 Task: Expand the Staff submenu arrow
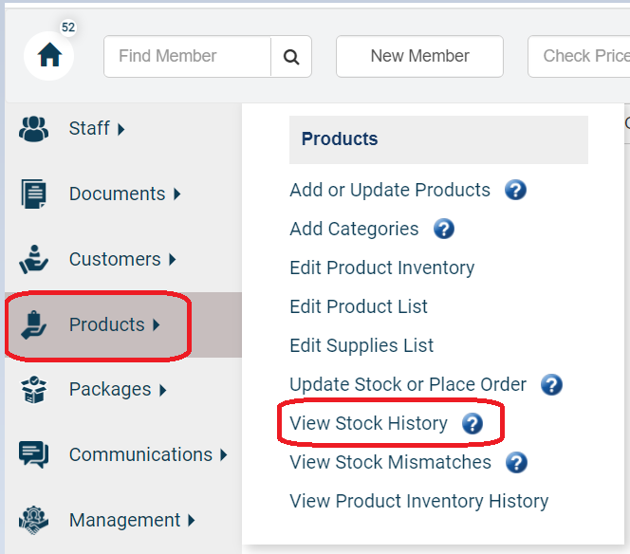click(x=120, y=129)
